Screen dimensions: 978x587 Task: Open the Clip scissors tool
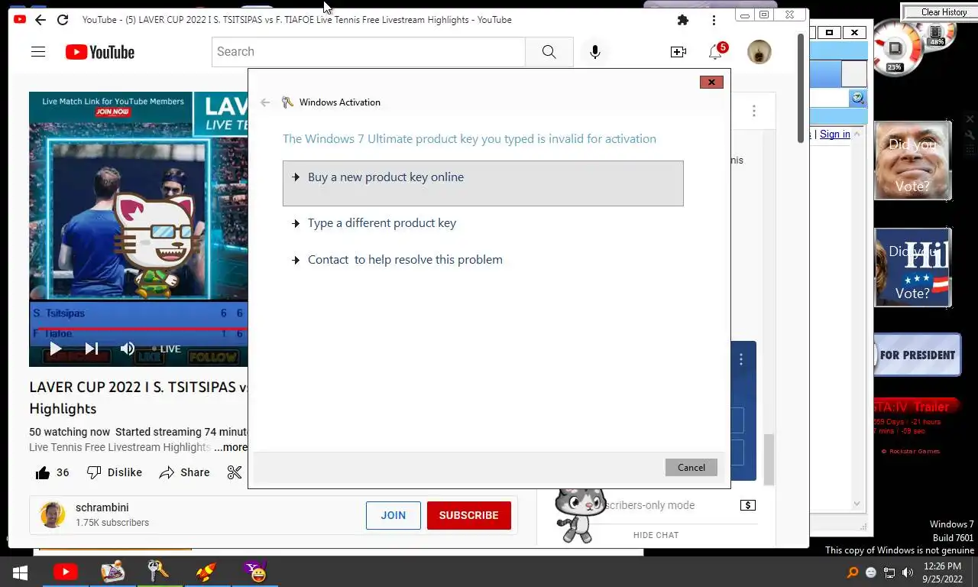[235, 472]
